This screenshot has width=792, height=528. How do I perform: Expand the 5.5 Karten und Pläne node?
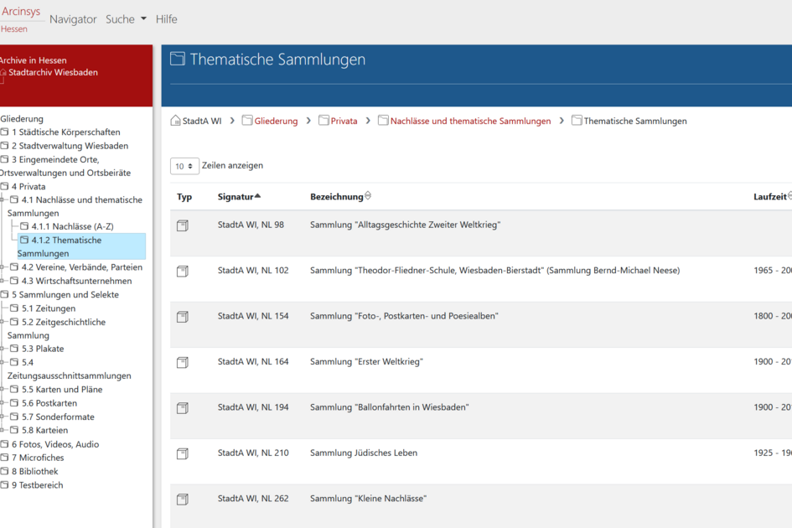click(3, 390)
